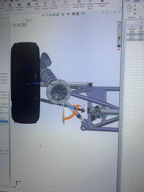The width and height of the screenshot is (144, 192).
Task: Click the Excel Paste button
Action: (129, 8)
